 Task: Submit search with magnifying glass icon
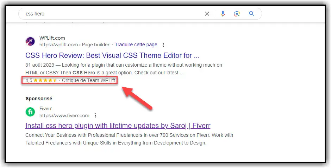(251, 14)
